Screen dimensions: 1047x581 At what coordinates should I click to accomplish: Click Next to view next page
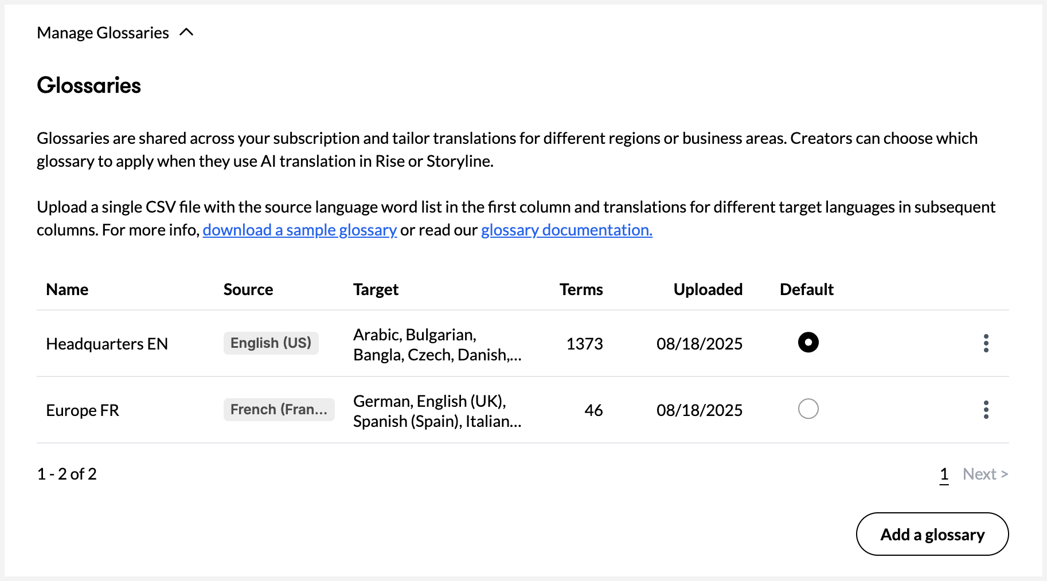pos(985,474)
